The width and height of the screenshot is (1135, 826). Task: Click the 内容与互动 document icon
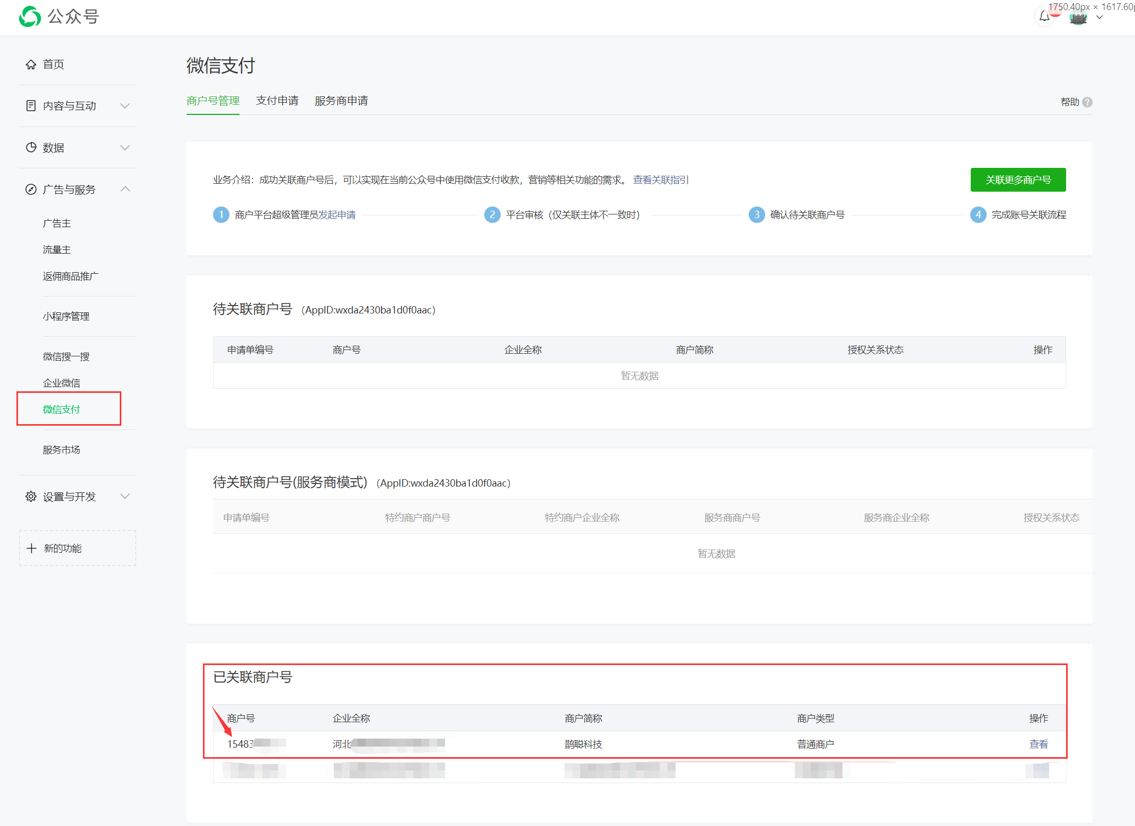click(x=31, y=105)
